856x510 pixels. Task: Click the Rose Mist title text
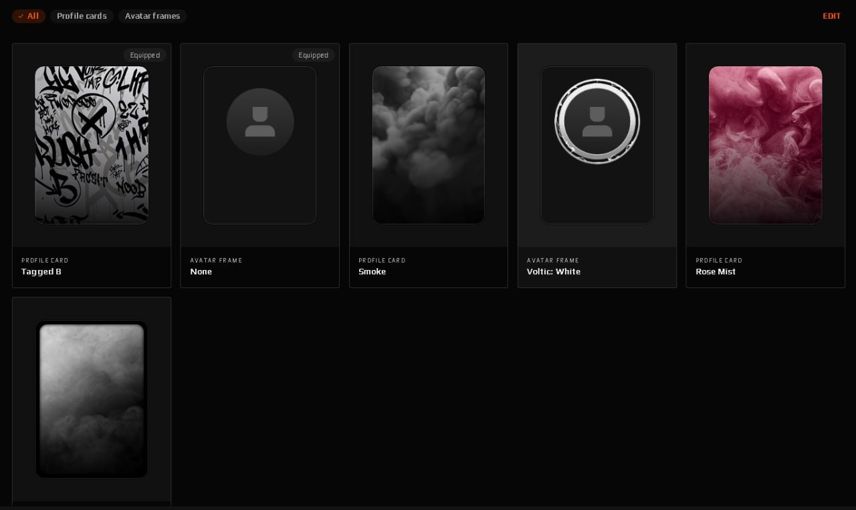[x=716, y=272]
